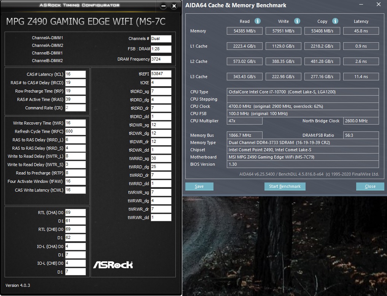The height and width of the screenshot is (296, 387).
Task: Click the DRAM Frequency field
Action: point(161,59)
